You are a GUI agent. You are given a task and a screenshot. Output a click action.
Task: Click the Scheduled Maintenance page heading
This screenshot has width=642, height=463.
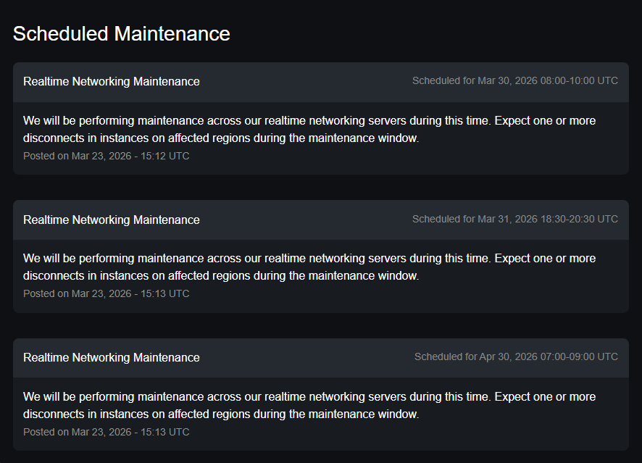click(x=121, y=33)
